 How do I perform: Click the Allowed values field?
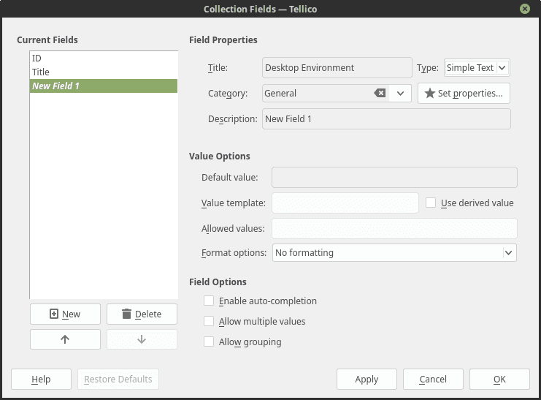click(x=394, y=228)
